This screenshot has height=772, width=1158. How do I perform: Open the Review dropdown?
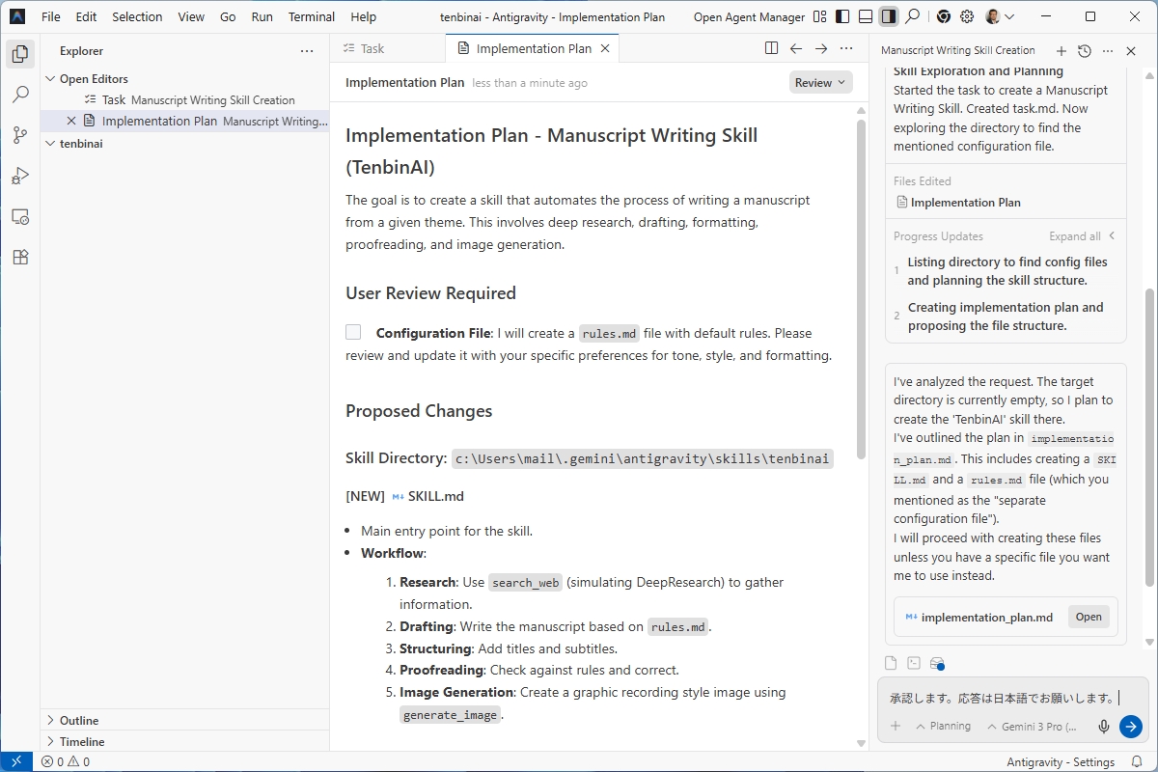point(820,83)
